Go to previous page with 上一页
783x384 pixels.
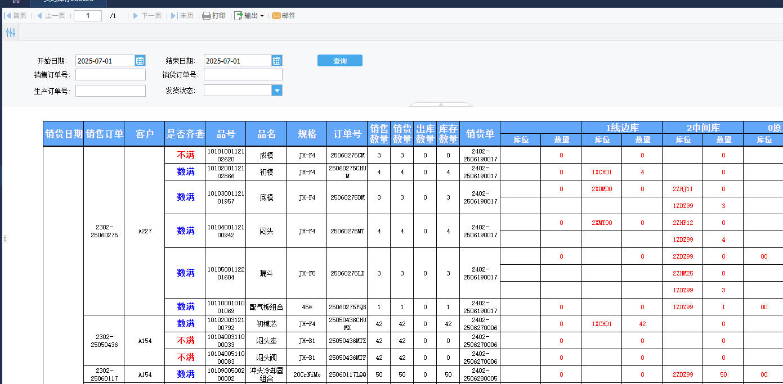pos(51,16)
